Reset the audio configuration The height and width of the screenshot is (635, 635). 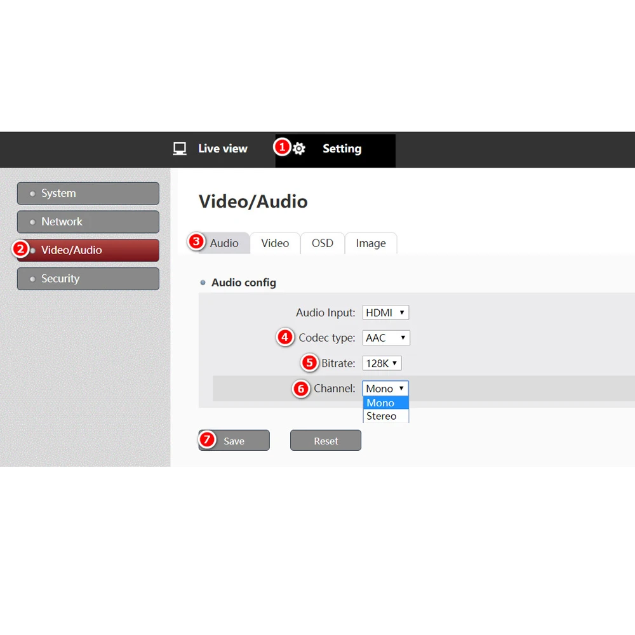pyautogui.click(x=326, y=440)
